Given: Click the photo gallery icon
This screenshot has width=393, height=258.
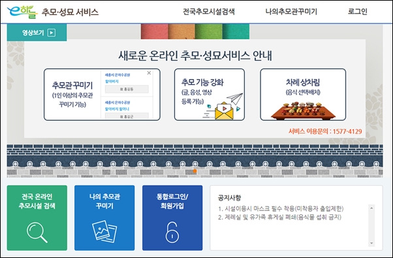Looking at the screenshot, I should click(104, 231).
